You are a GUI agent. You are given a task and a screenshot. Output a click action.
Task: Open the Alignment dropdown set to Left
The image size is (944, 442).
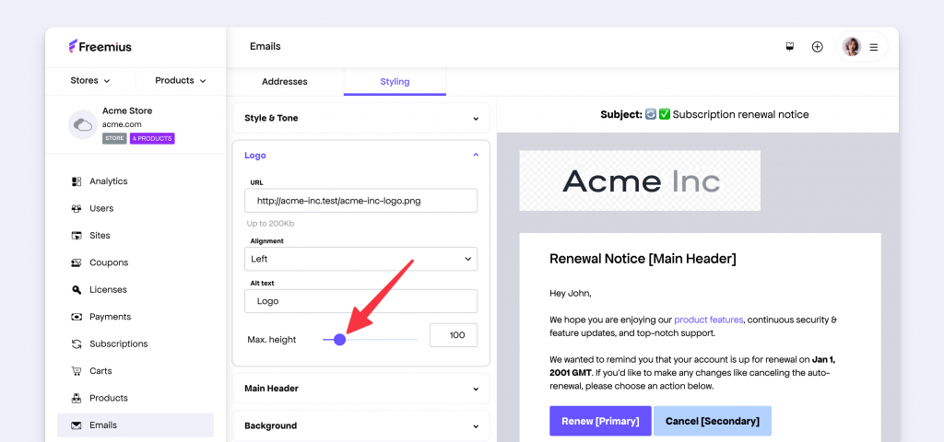(x=360, y=259)
